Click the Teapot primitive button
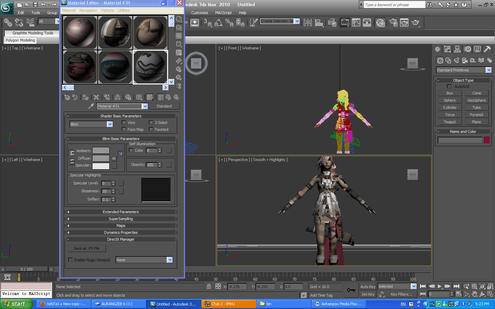This screenshot has width=495, height=309. point(450,122)
